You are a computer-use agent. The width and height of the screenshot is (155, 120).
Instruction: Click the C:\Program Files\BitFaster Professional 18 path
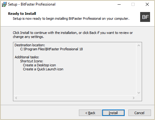(x=51, y=49)
